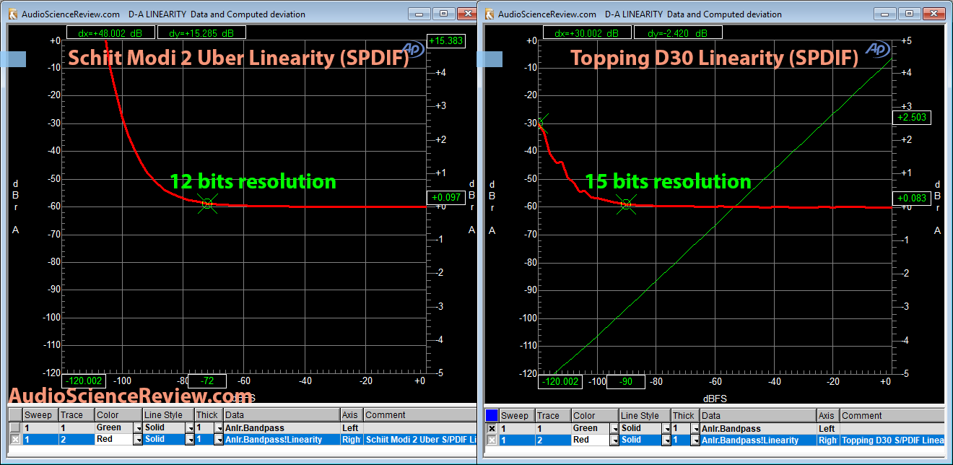Click Data column header in Schiit legend

[x=282, y=415]
